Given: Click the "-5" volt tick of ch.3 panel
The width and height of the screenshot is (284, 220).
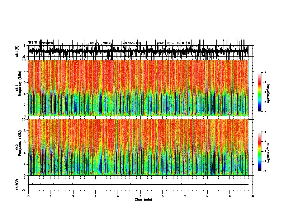Looking at the screenshot, I should pyautogui.click(x=24, y=190).
